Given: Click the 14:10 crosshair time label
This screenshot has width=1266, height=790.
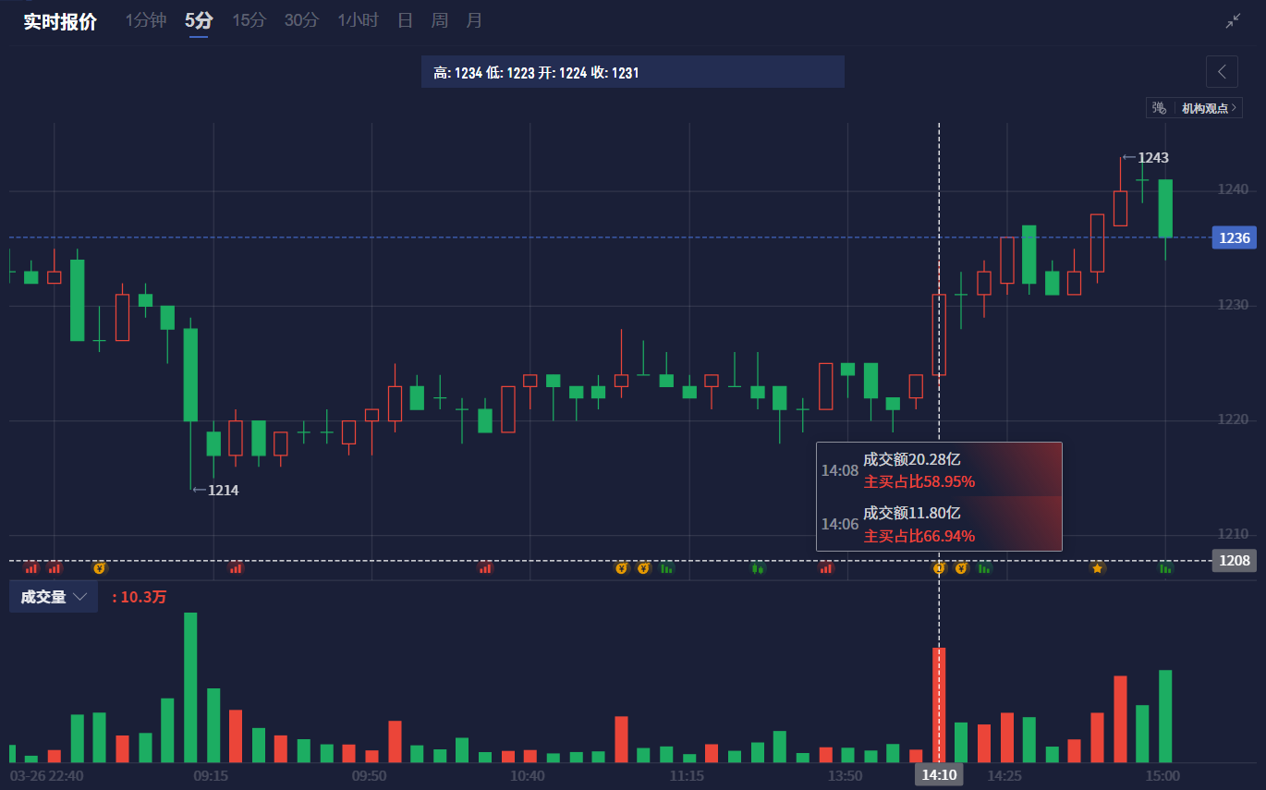Looking at the screenshot, I should (939, 775).
